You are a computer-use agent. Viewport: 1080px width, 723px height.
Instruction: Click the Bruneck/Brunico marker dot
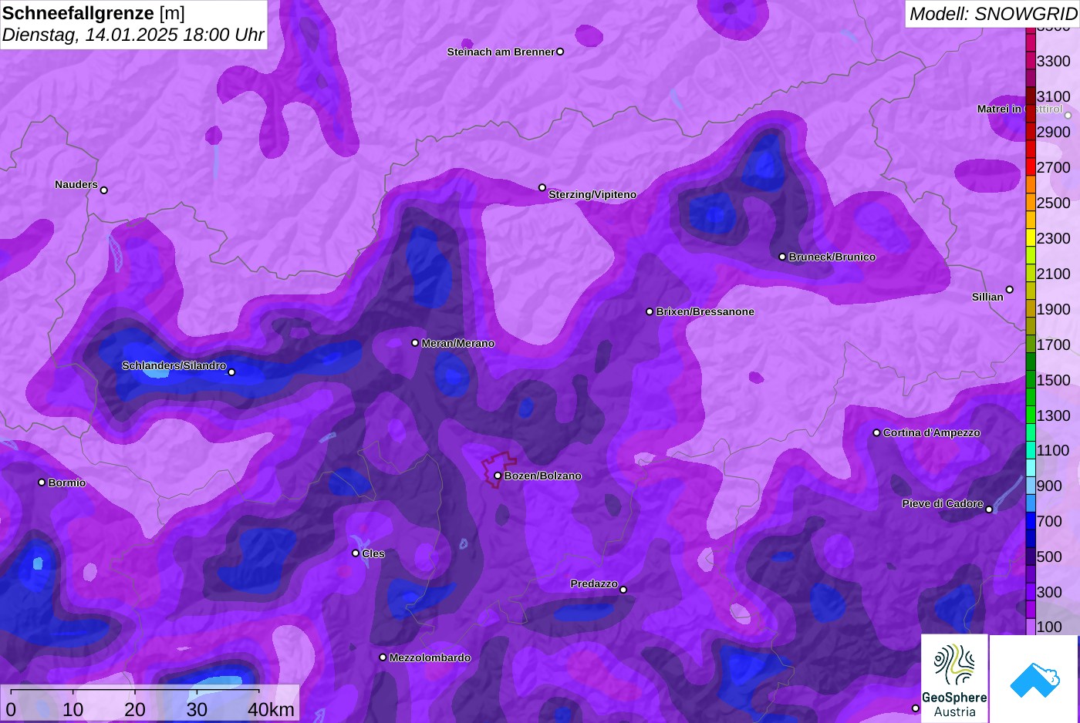(782, 257)
